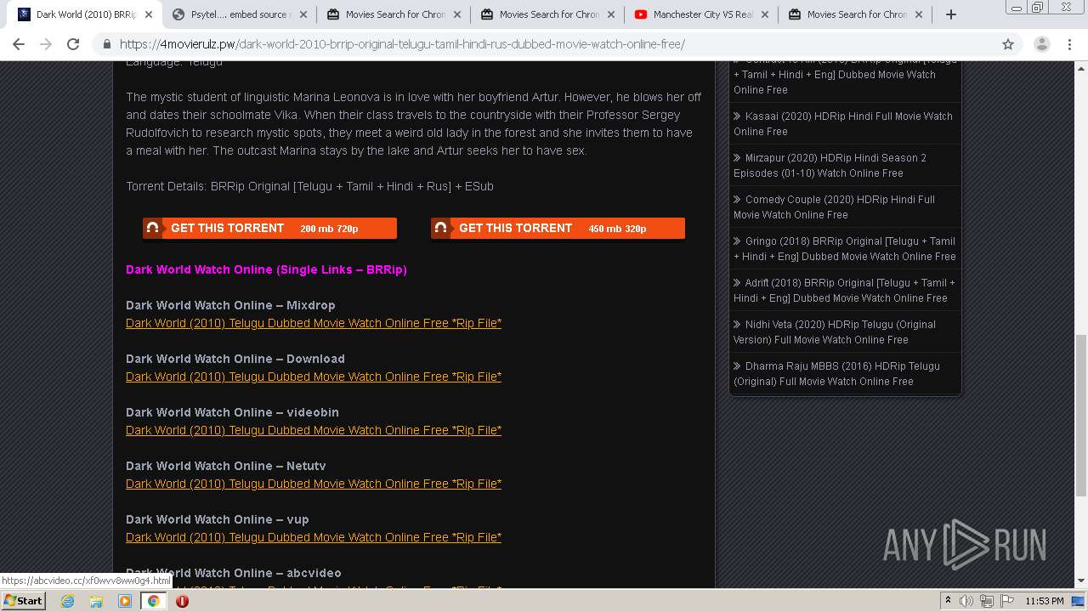
Task: Open the red Opera taskbar icon
Action: tap(182, 601)
